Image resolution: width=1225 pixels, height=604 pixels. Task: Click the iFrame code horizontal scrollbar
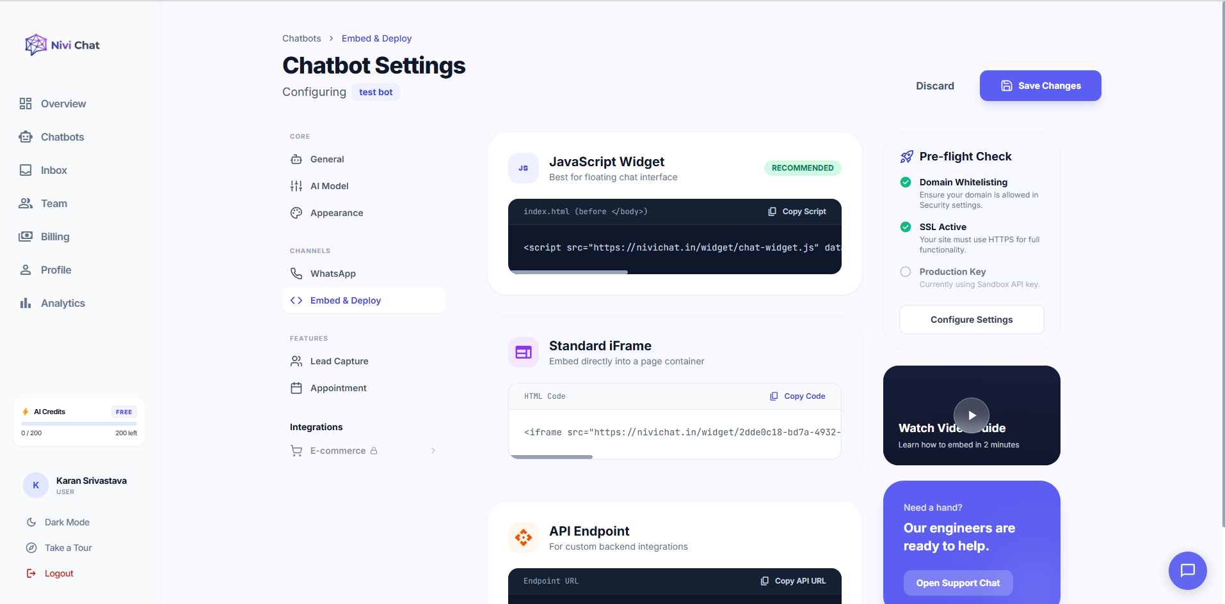coord(551,457)
